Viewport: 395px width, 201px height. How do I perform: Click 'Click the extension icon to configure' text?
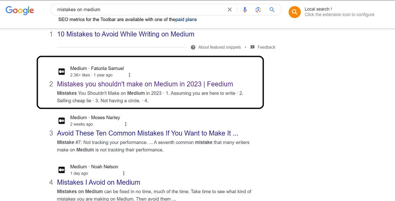(x=339, y=15)
